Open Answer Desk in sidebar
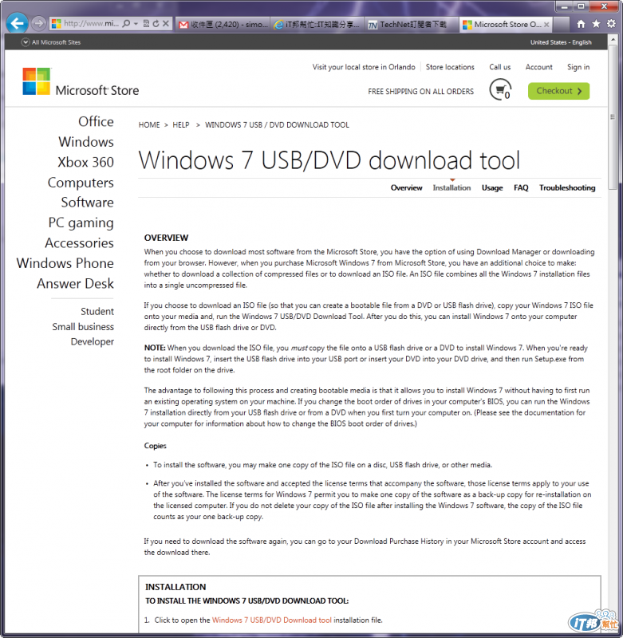 click(x=75, y=283)
